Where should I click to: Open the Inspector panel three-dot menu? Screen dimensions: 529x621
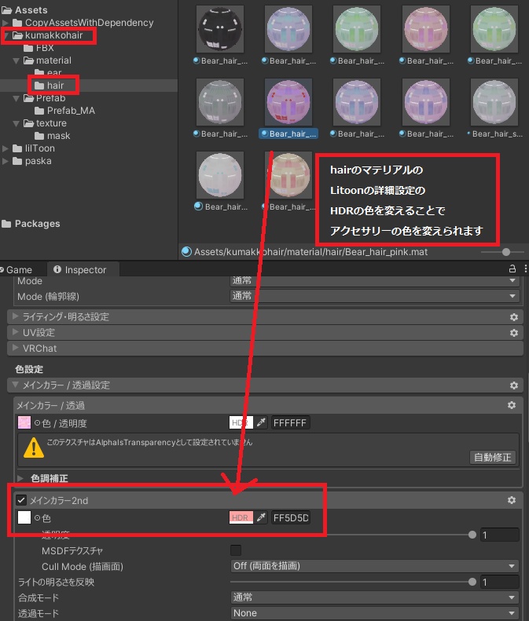click(525, 269)
